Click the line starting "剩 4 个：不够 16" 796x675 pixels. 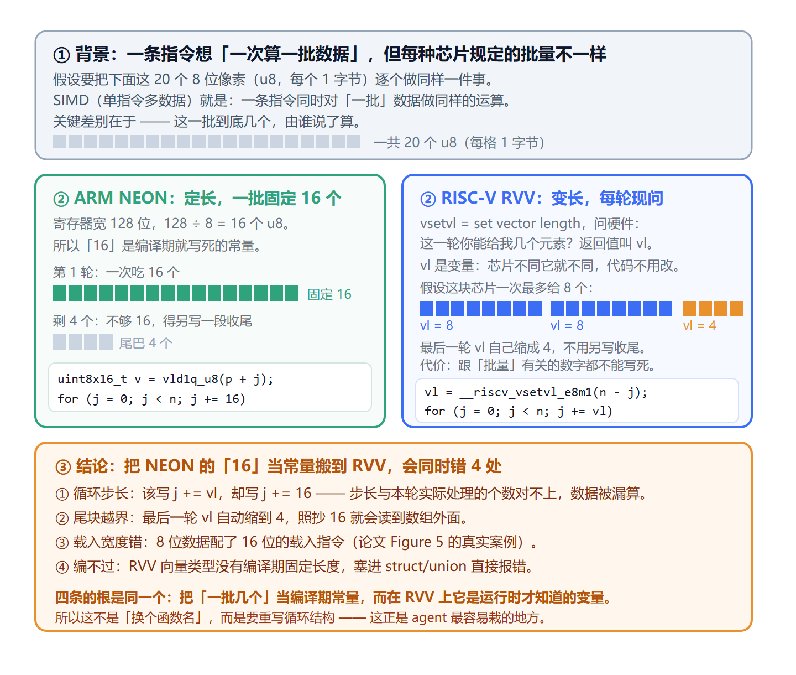(x=153, y=321)
